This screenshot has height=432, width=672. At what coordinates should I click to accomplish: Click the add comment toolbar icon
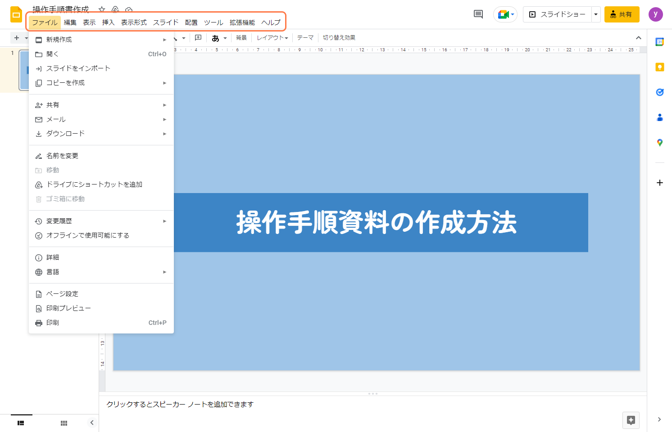click(198, 38)
